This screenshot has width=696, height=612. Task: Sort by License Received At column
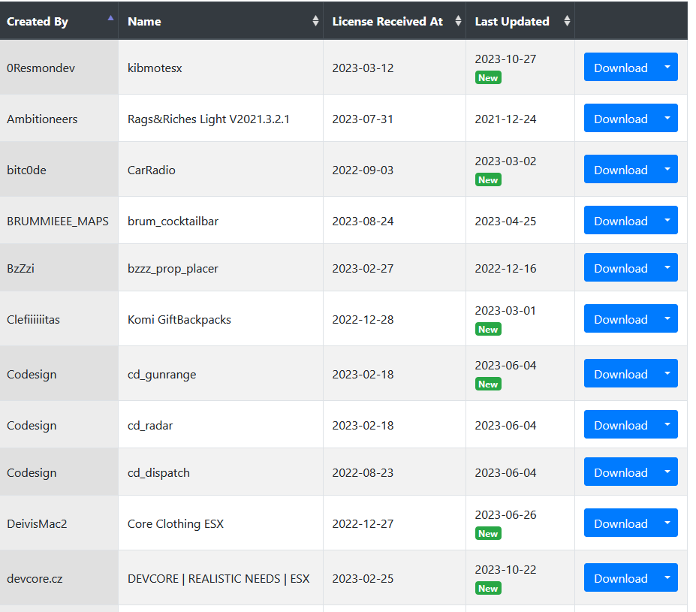point(395,21)
